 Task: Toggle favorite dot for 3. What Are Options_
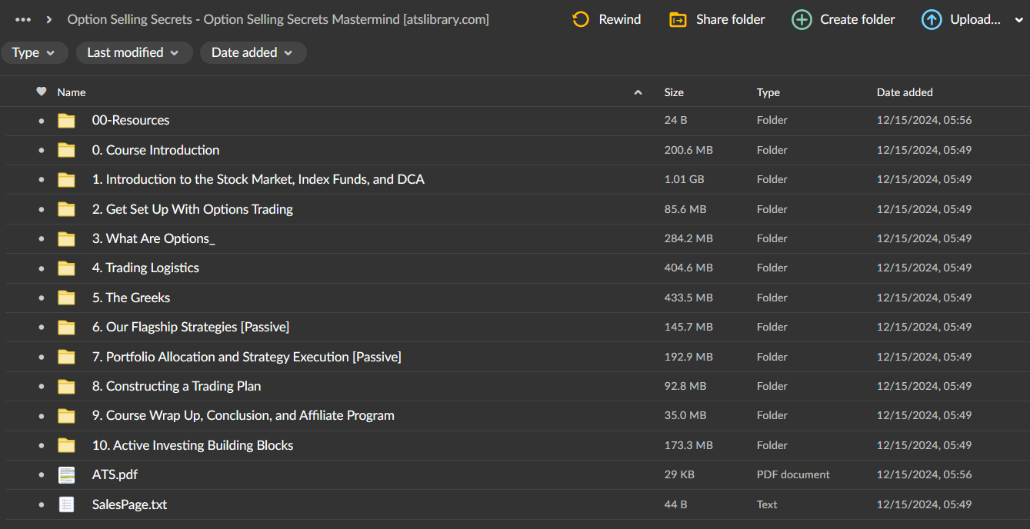coord(42,238)
